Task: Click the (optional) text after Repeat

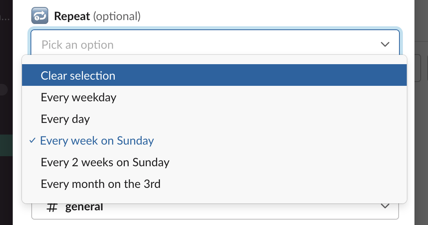Action: pos(117,16)
